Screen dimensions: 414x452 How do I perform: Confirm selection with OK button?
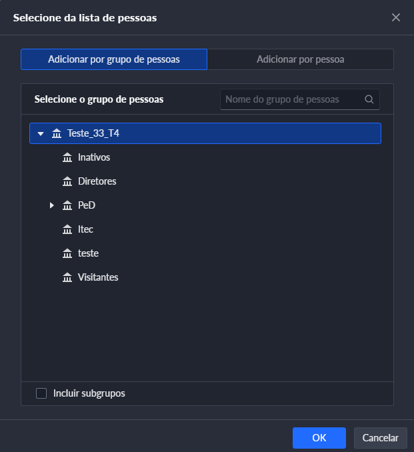coord(319,438)
